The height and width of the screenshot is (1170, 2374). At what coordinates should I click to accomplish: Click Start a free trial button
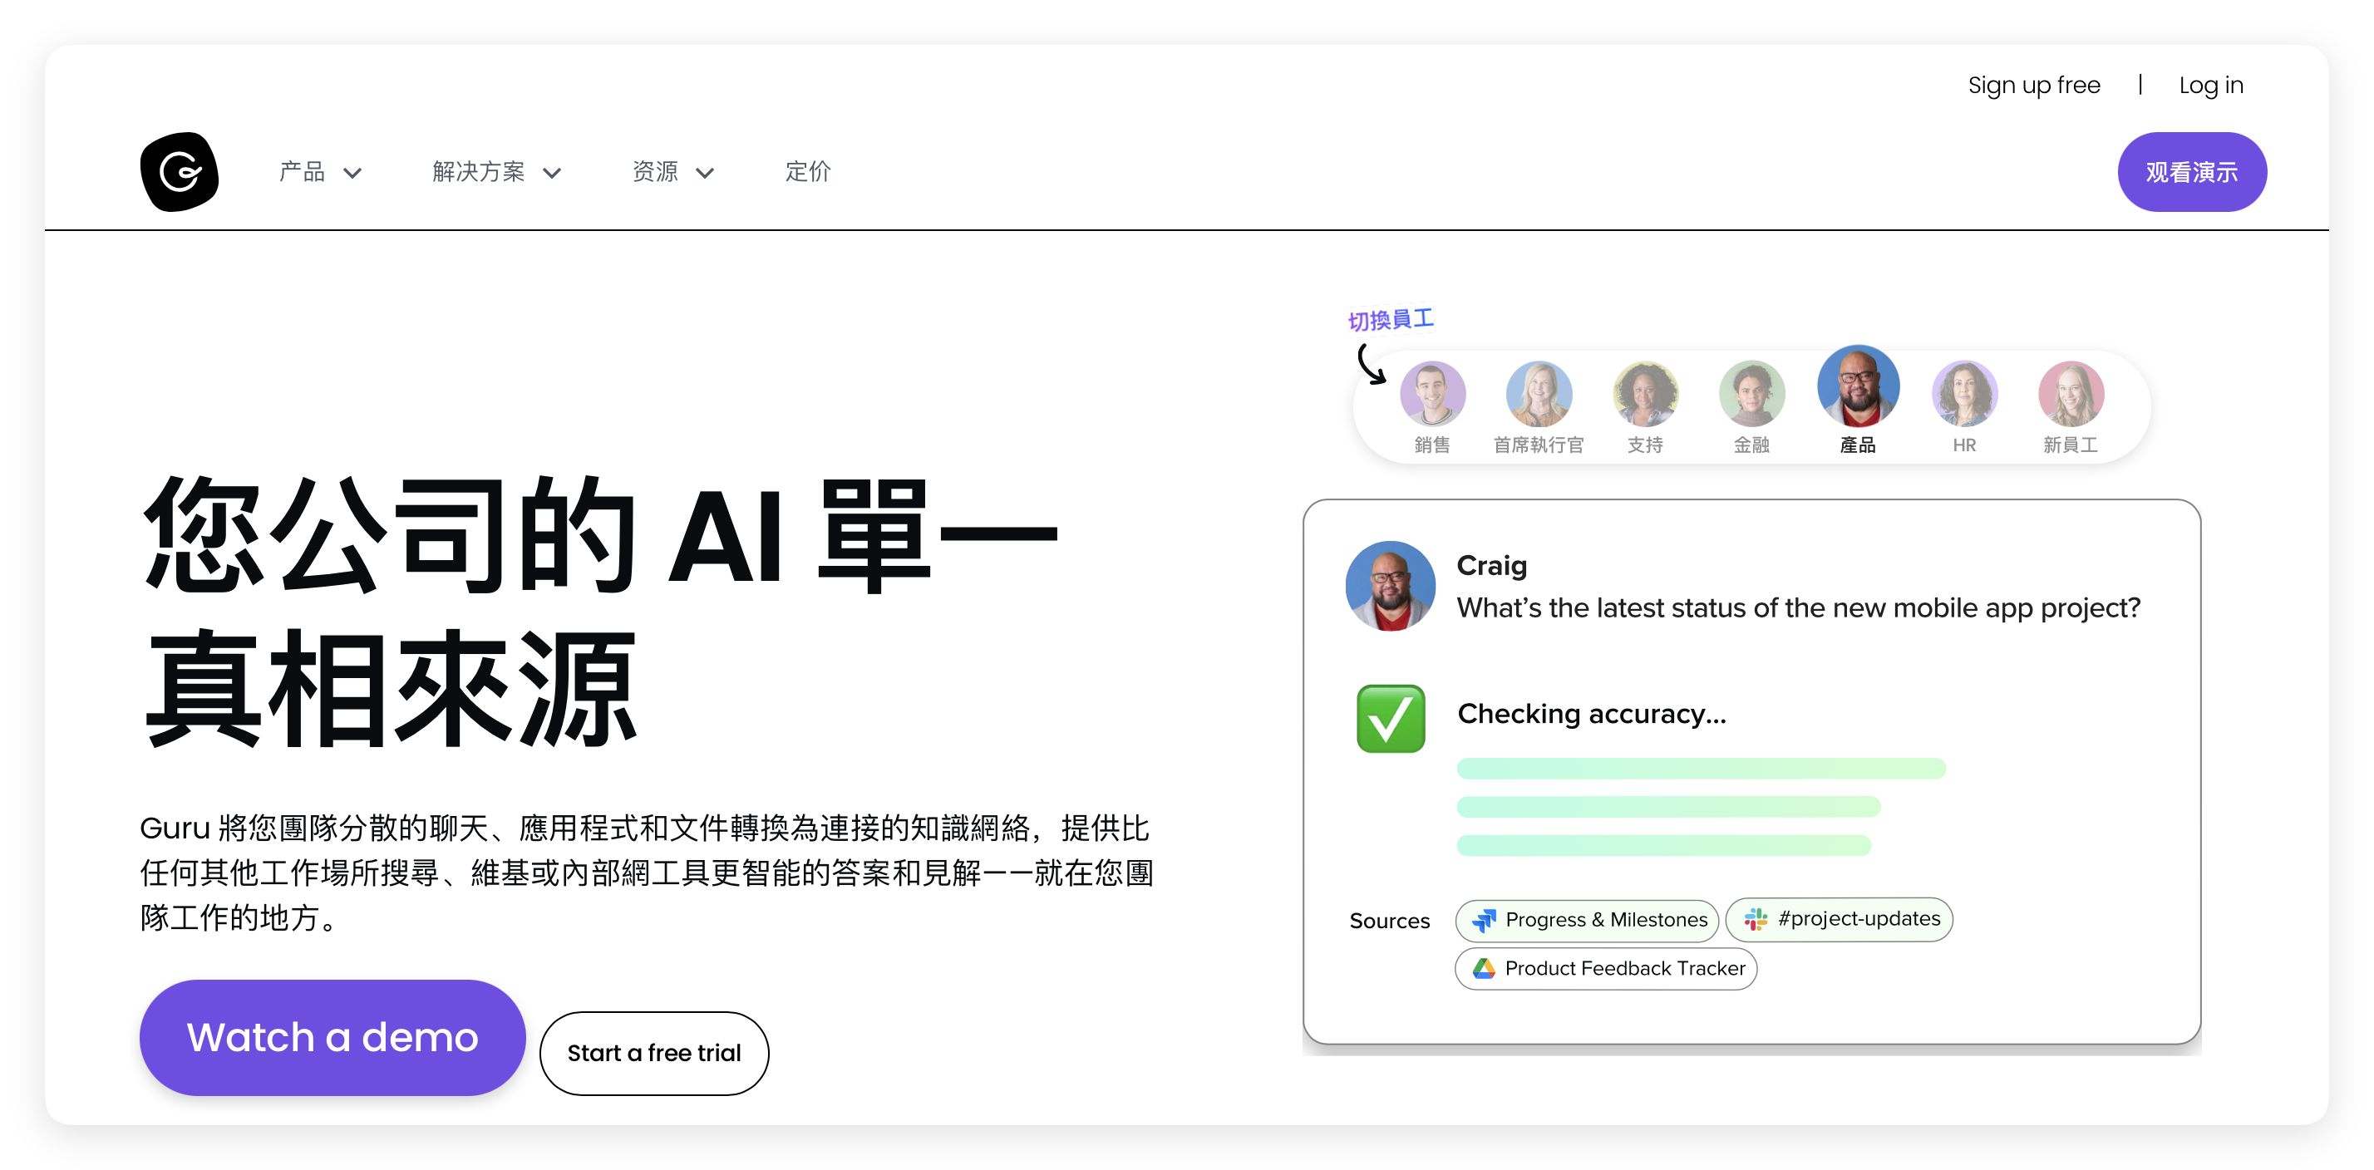(x=653, y=1053)
